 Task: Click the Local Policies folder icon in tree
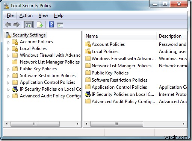pyautogui.click(x=15, y=49)
